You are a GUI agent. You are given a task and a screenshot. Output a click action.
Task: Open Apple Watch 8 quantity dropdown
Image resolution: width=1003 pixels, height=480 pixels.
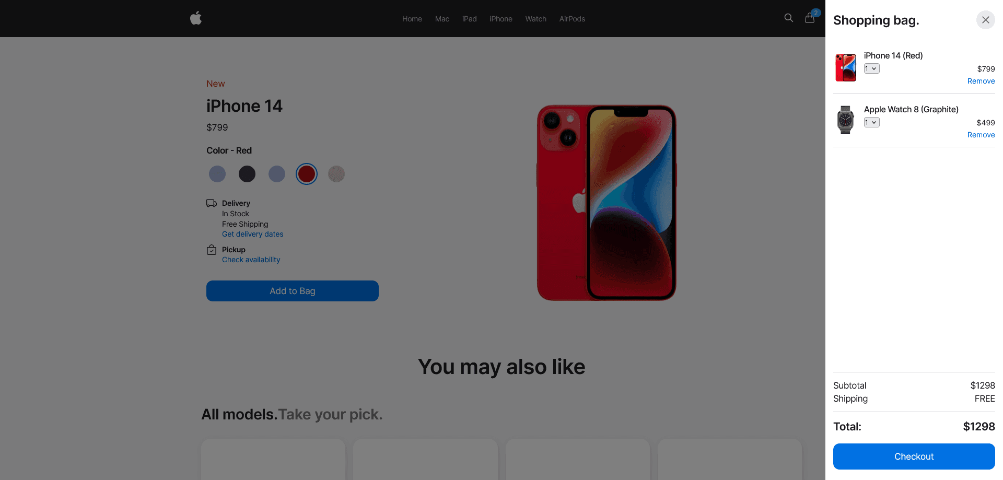pyautogui.click(x=871, y=122)
